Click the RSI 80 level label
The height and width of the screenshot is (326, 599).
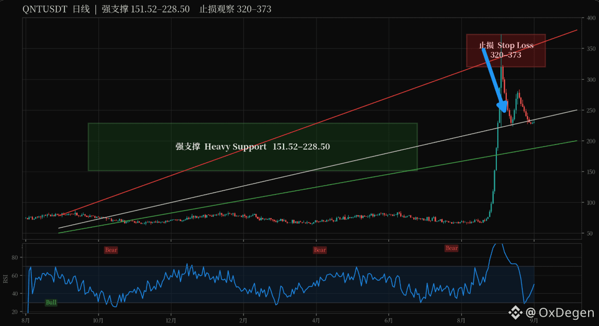(15, 257)
